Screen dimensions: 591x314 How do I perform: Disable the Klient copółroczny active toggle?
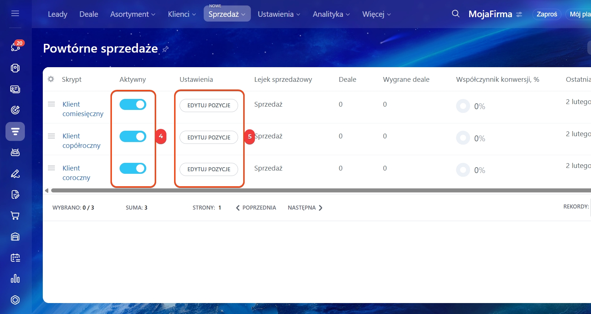[x=133, y=137]
